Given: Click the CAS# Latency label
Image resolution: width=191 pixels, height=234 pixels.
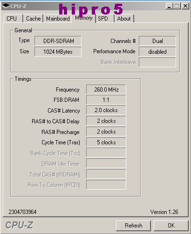Looking at the screenshot, I should click(x=64, y=111).
